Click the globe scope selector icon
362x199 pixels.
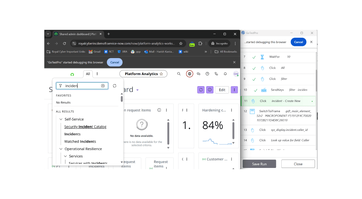click(190, 74)
